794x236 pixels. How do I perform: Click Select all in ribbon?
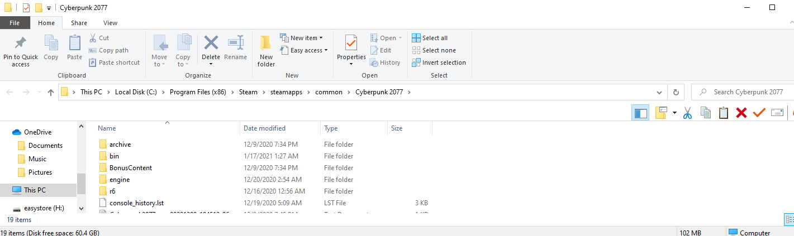(430, 38)
